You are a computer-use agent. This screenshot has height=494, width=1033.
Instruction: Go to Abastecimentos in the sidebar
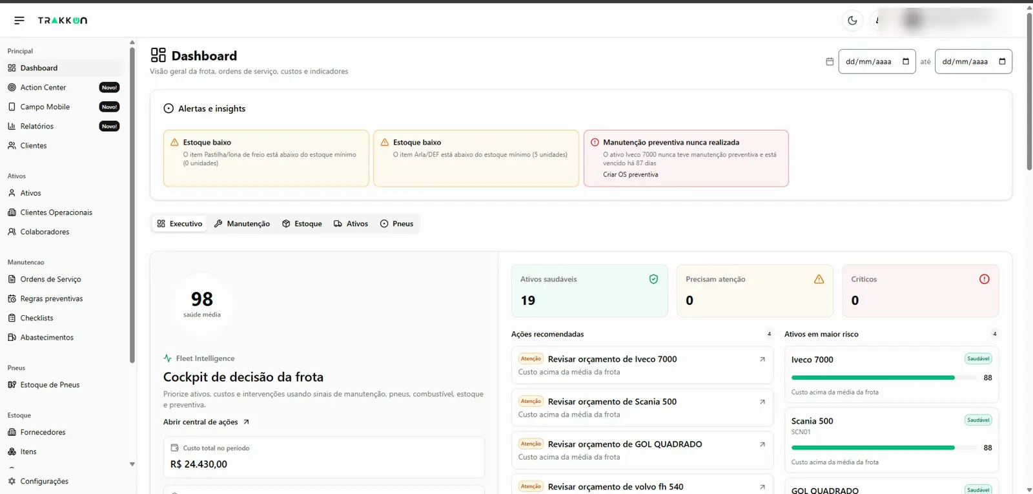(x=63, y=337)
